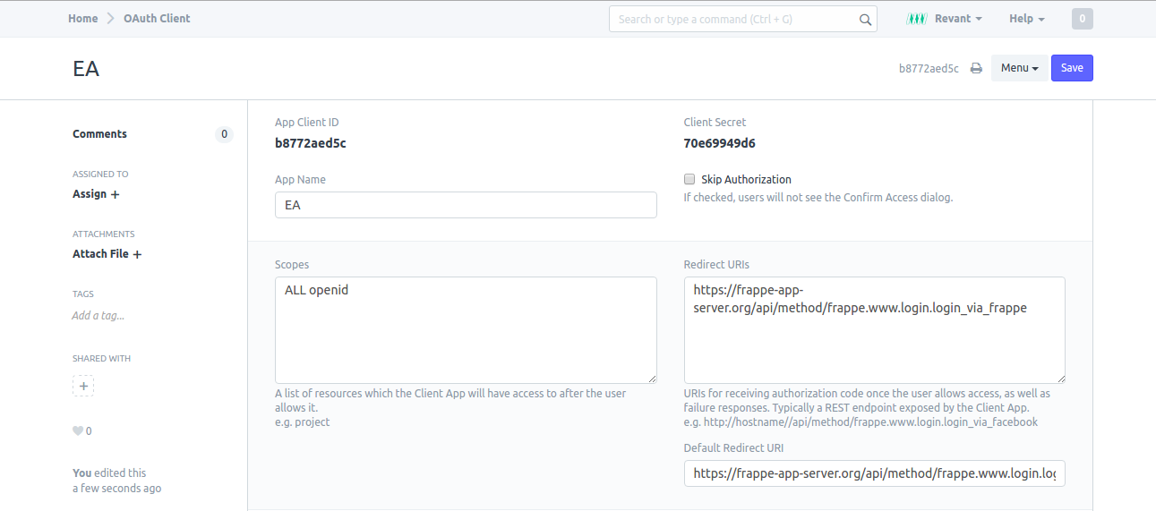The height and width of the screenshot is (511, 1156).
Task: Click the App Name input field
Action: click(x=466, y=205)
